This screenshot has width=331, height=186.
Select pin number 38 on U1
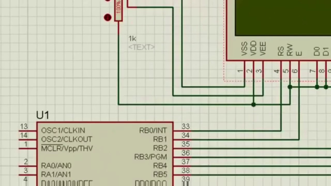[x=186, y=171]
